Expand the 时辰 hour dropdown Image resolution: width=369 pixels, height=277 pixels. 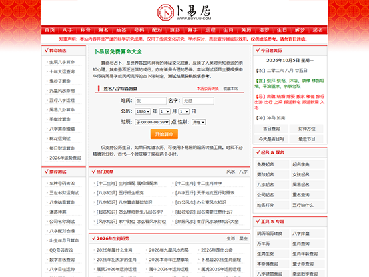point(152,122)
